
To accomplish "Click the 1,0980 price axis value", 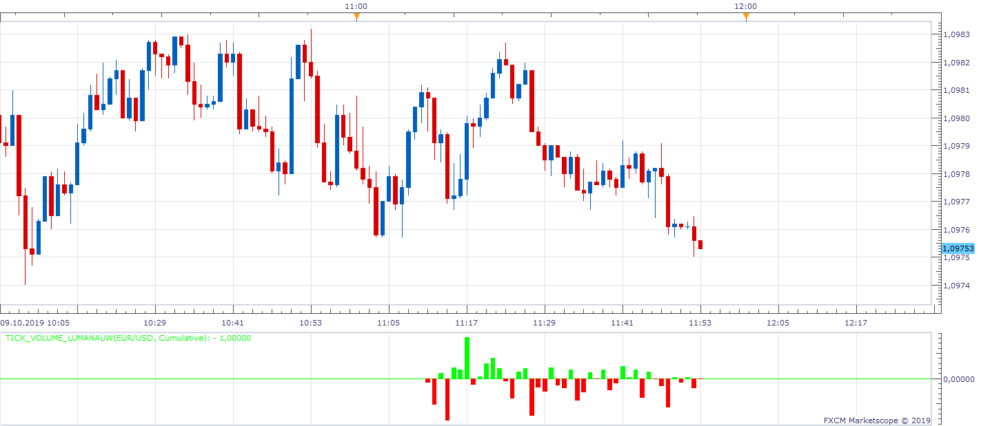I will (958, 118).
